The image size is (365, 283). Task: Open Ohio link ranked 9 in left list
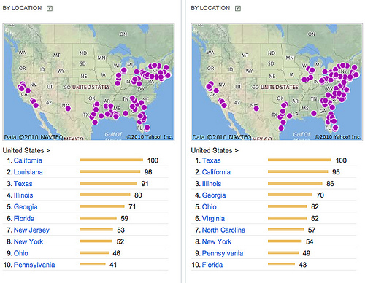pyautogui.click(x=21, y=253)
